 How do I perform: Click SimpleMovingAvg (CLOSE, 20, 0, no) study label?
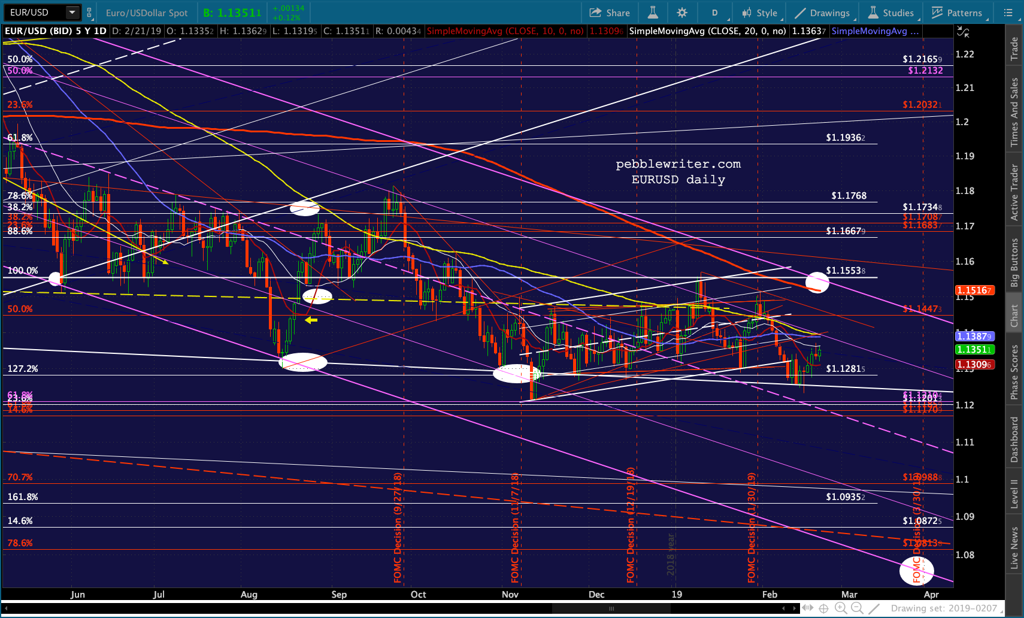point(708,31)
